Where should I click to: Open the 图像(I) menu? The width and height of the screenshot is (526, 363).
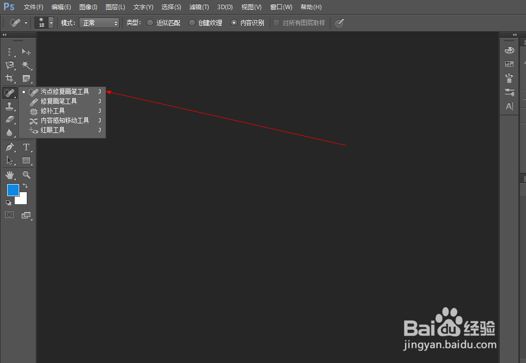click(x=88, y=7)
